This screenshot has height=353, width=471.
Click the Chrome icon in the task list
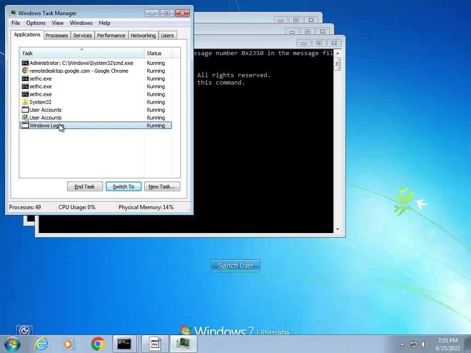[25, 71]
